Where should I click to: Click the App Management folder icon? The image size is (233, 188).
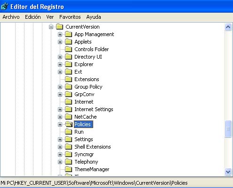[x=69, y=34]
